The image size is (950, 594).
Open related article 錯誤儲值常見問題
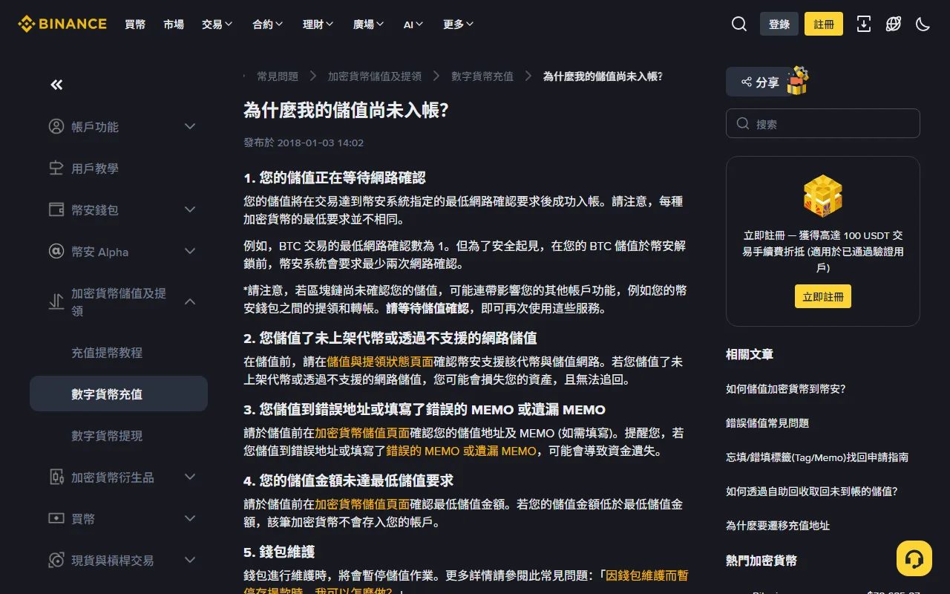pyautogui.click(x=767, y=422)
